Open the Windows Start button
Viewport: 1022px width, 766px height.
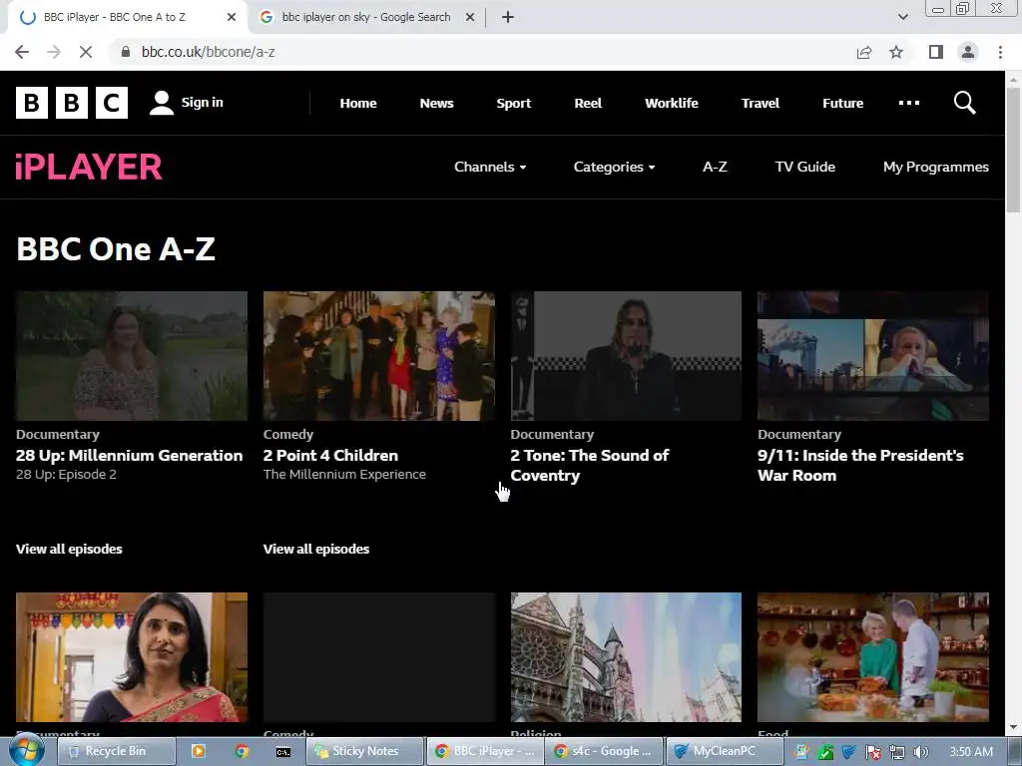26,751
